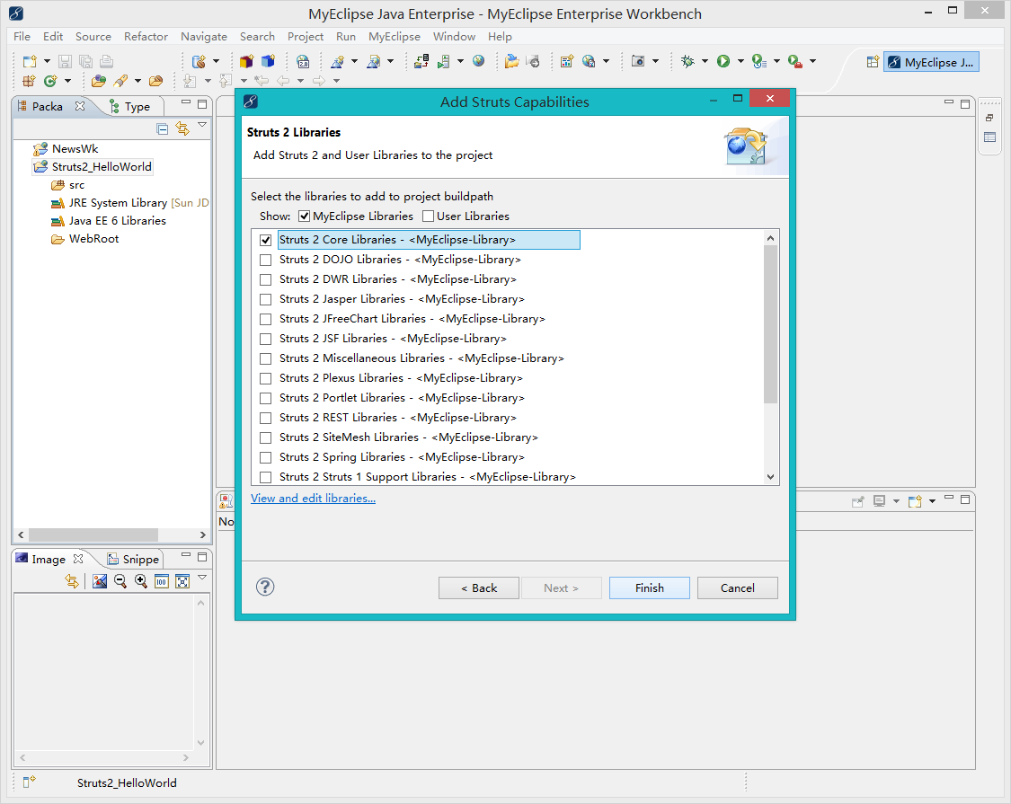This screenshot has width=1011, height=804.
Task: Click the Finish button
Action: (649, 588)
